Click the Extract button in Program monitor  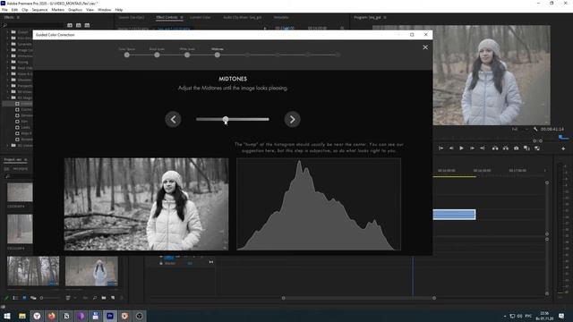[x=505, y=148]
